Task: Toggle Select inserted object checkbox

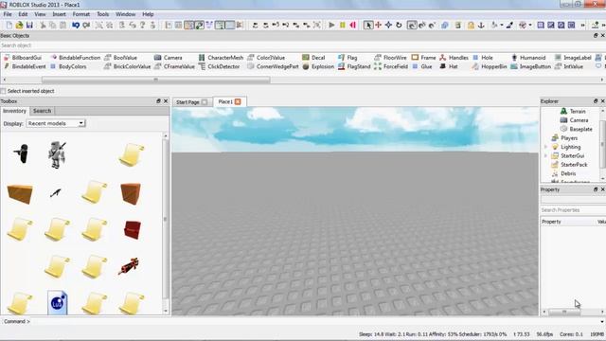Action: click(4, 91)
